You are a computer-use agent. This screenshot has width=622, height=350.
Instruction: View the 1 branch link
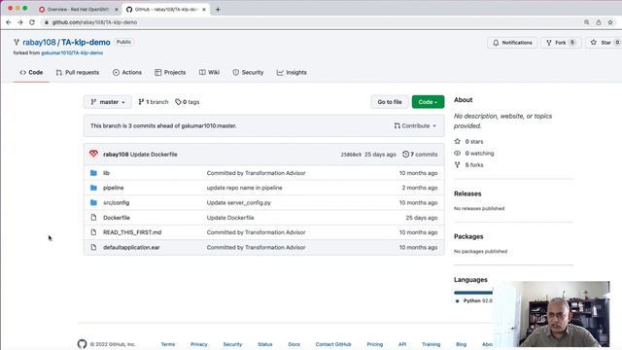pyautogui.click(x=154, y=102)
